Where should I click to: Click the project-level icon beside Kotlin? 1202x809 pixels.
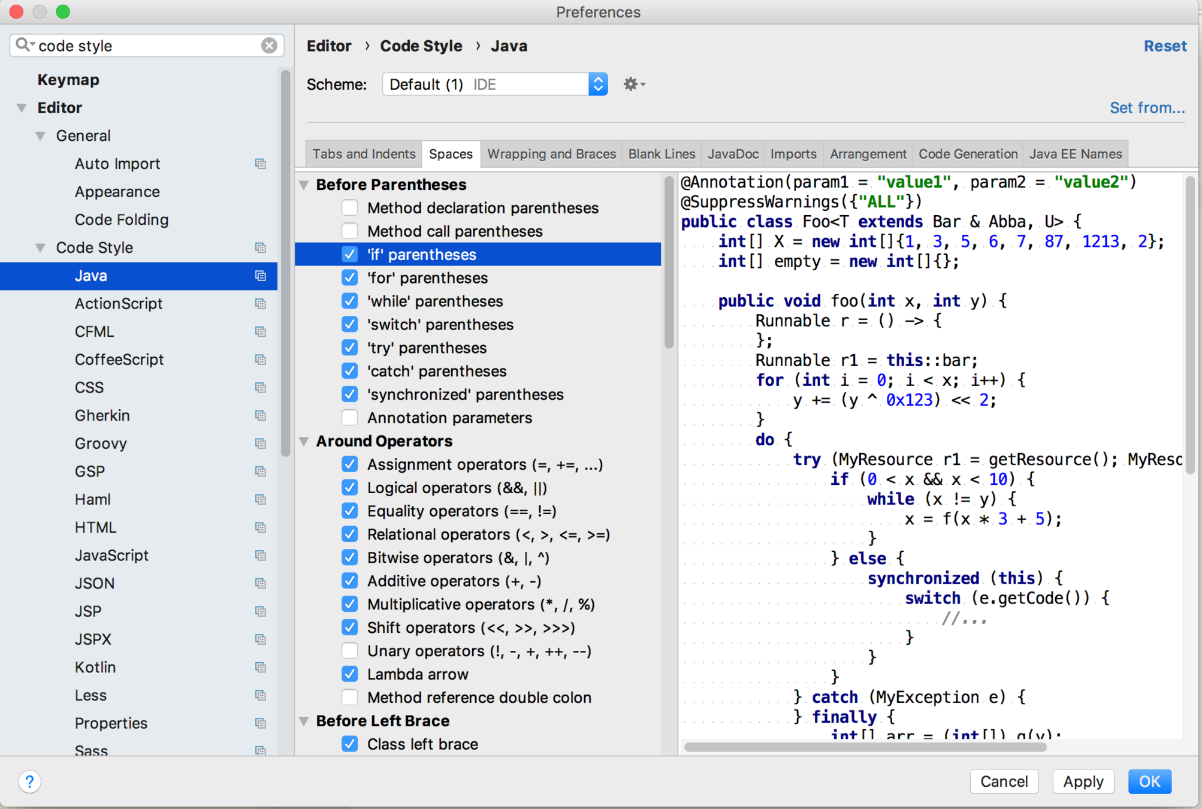click(x=260, y=667)
